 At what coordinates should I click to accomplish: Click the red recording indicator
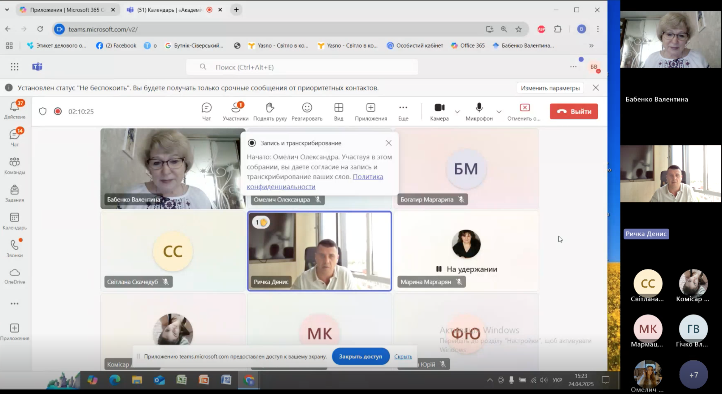[58, 111]
